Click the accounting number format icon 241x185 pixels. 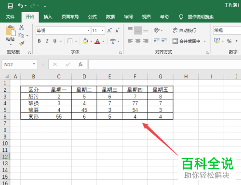click(217, 41)
